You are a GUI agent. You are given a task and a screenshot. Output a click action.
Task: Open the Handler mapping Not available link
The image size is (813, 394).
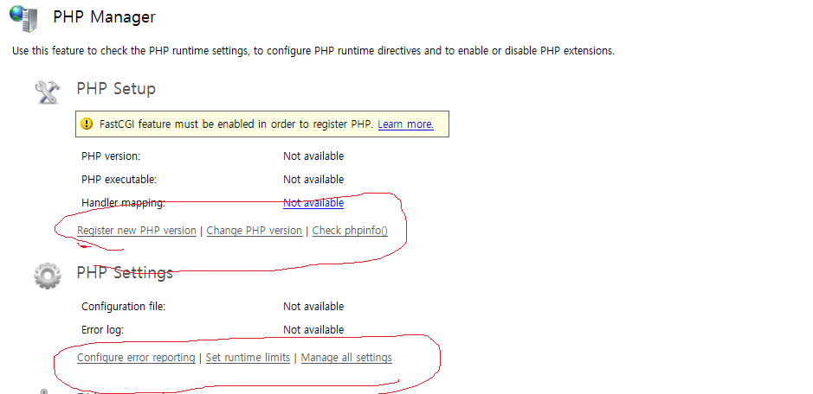coord(313,203)
